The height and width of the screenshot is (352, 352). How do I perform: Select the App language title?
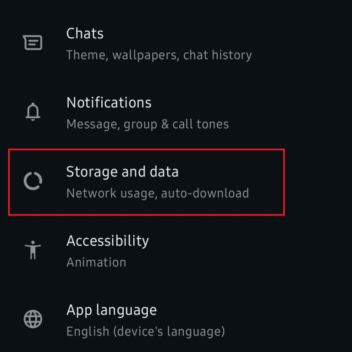[111, 310]
